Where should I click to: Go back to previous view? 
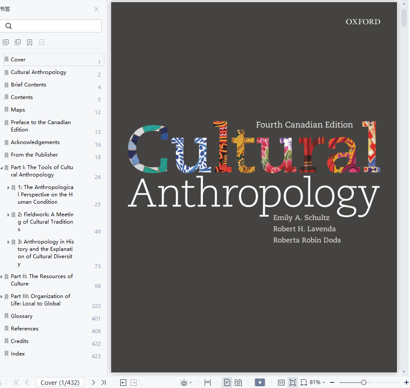(x=123, y=382)
